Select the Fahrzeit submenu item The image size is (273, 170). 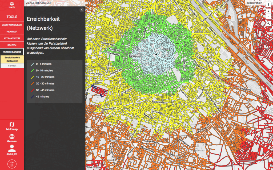[12, 66]
